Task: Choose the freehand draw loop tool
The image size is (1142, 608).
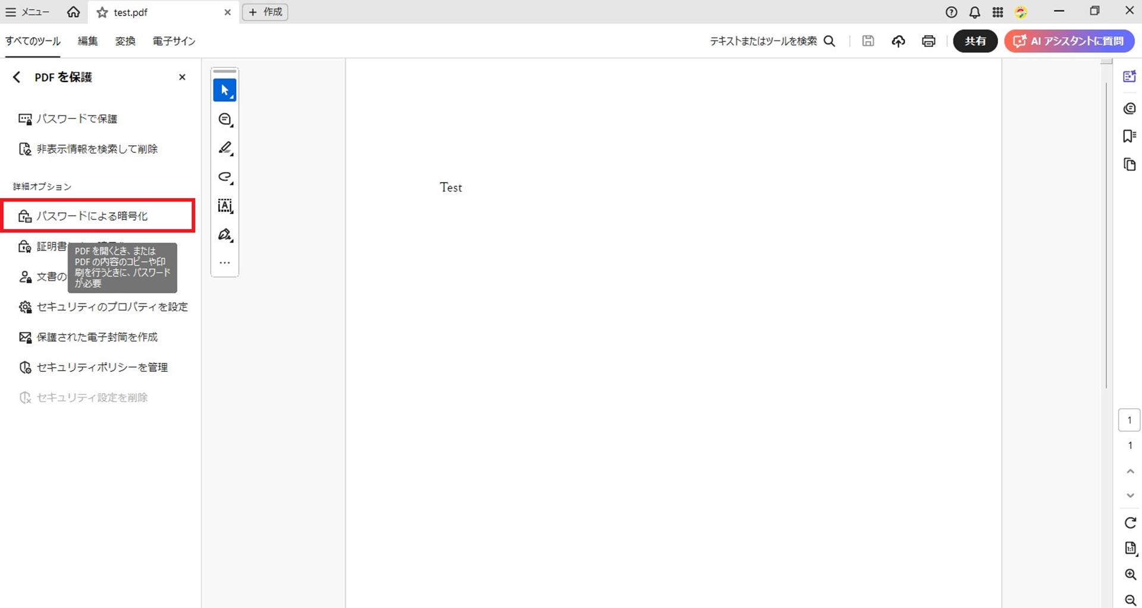Action: point(224,177)
